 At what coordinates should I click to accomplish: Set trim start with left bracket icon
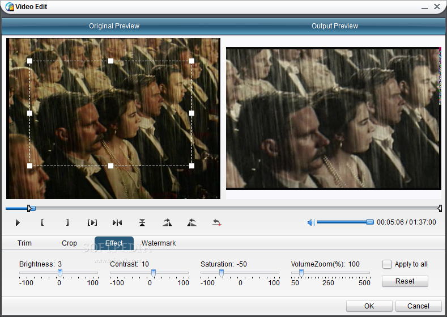tap(42, 222)
